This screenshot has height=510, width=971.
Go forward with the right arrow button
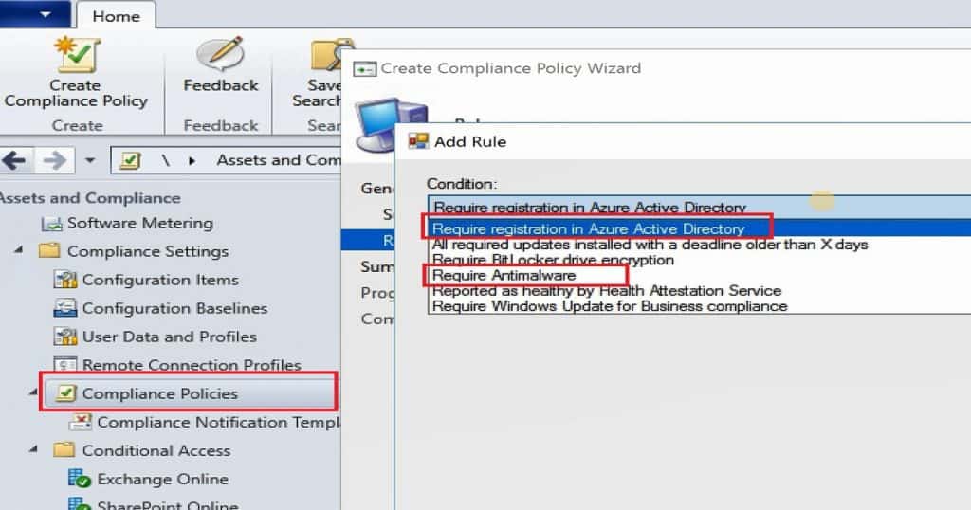pyautogui.click(x=54, y=161)
